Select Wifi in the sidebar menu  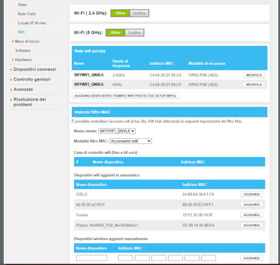(21, 32)
